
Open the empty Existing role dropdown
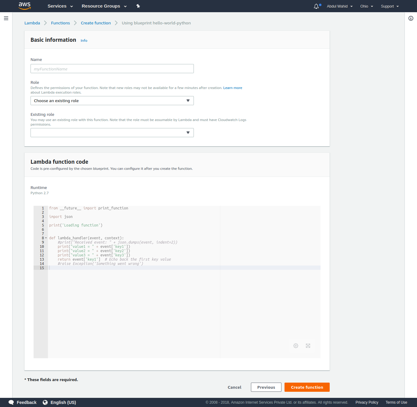(x=112, y=133)
